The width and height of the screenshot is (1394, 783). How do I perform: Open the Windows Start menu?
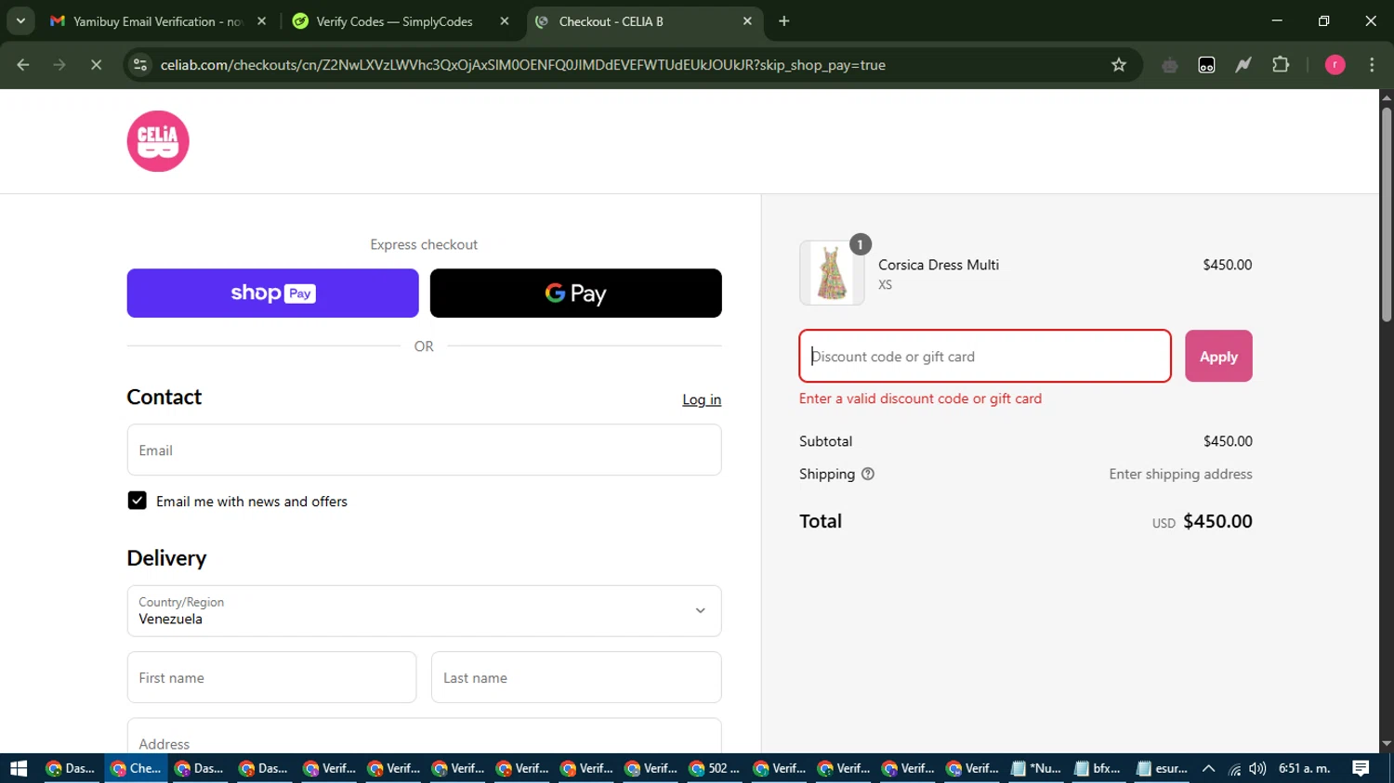(19, 768)
